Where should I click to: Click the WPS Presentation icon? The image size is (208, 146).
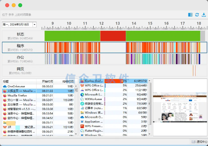point(82,126)
